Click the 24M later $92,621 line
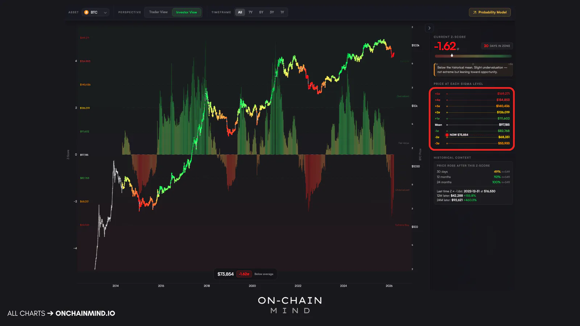The height and width of the screenshot is (326, 580). tap(456, 200)
